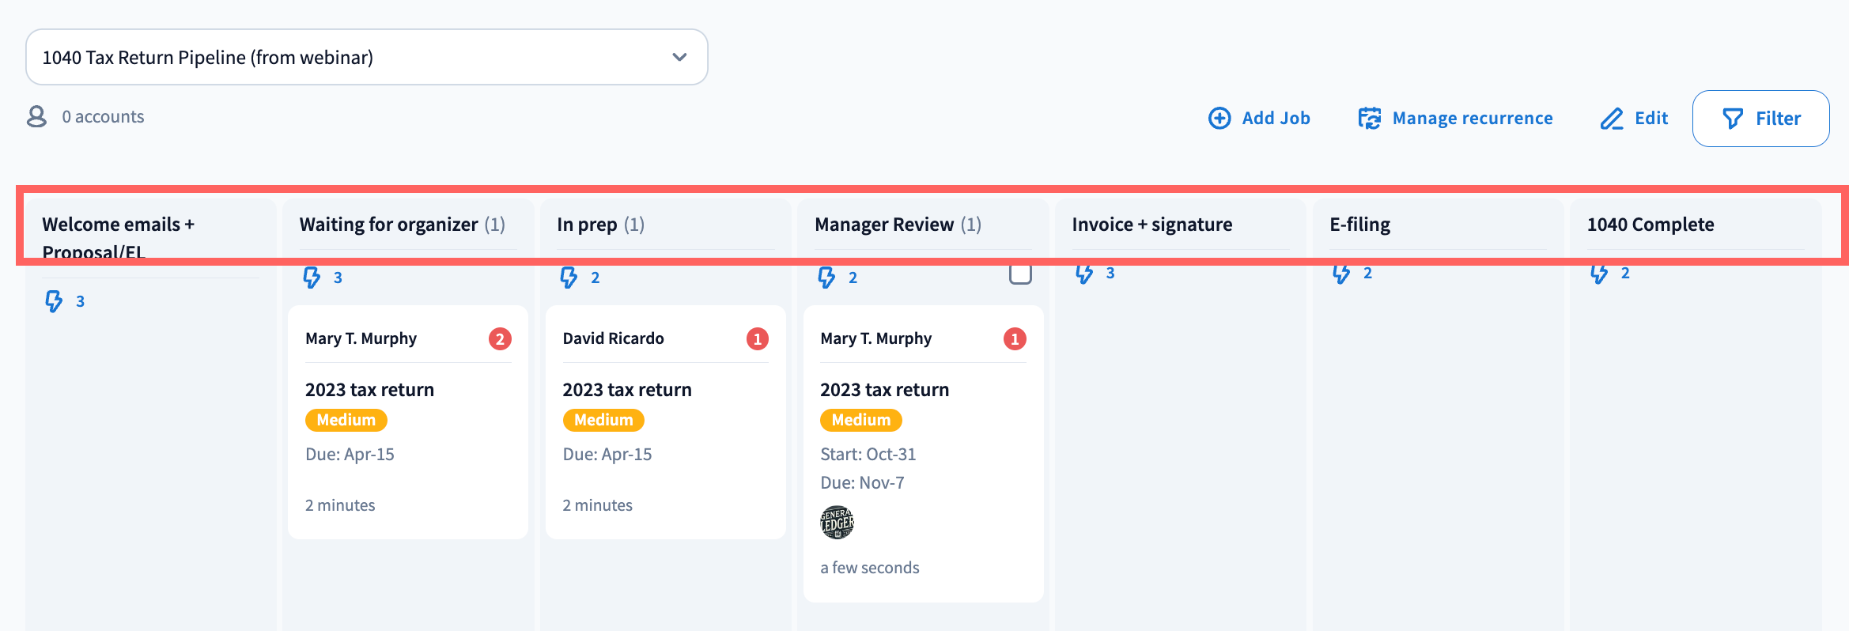Tick the Manager Review column checkbox
Image resolution: width=1849 pixels, height=631 pixels.
[x=1020, y=274]
